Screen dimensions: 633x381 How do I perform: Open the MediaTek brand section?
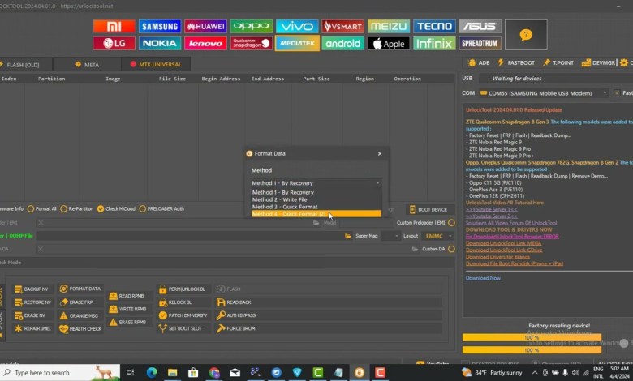(x=297, y=43)
